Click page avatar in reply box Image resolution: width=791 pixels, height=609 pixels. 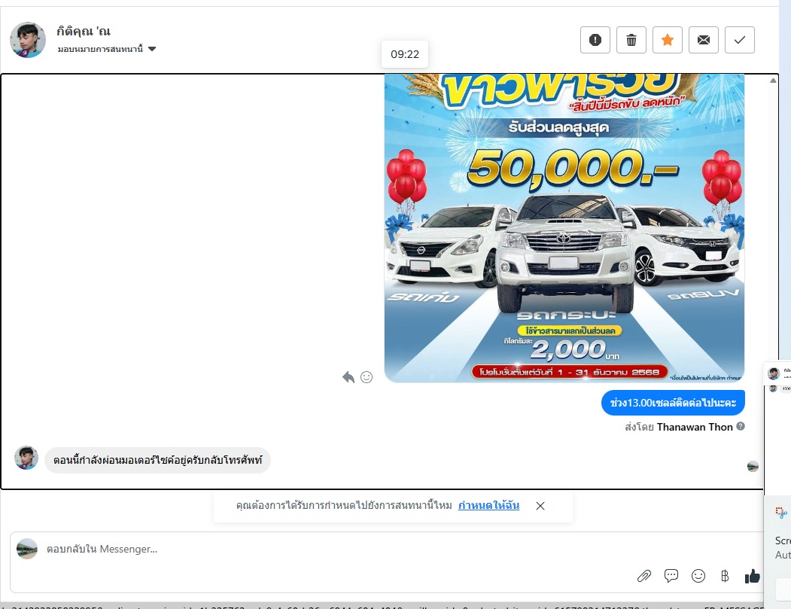(x=27, y=549)
